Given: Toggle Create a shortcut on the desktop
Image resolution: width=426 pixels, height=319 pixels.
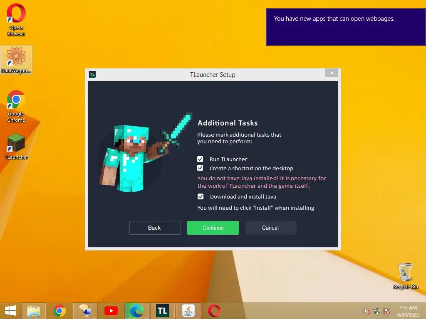Looking at the screenshot, I should tap(200, 168).
